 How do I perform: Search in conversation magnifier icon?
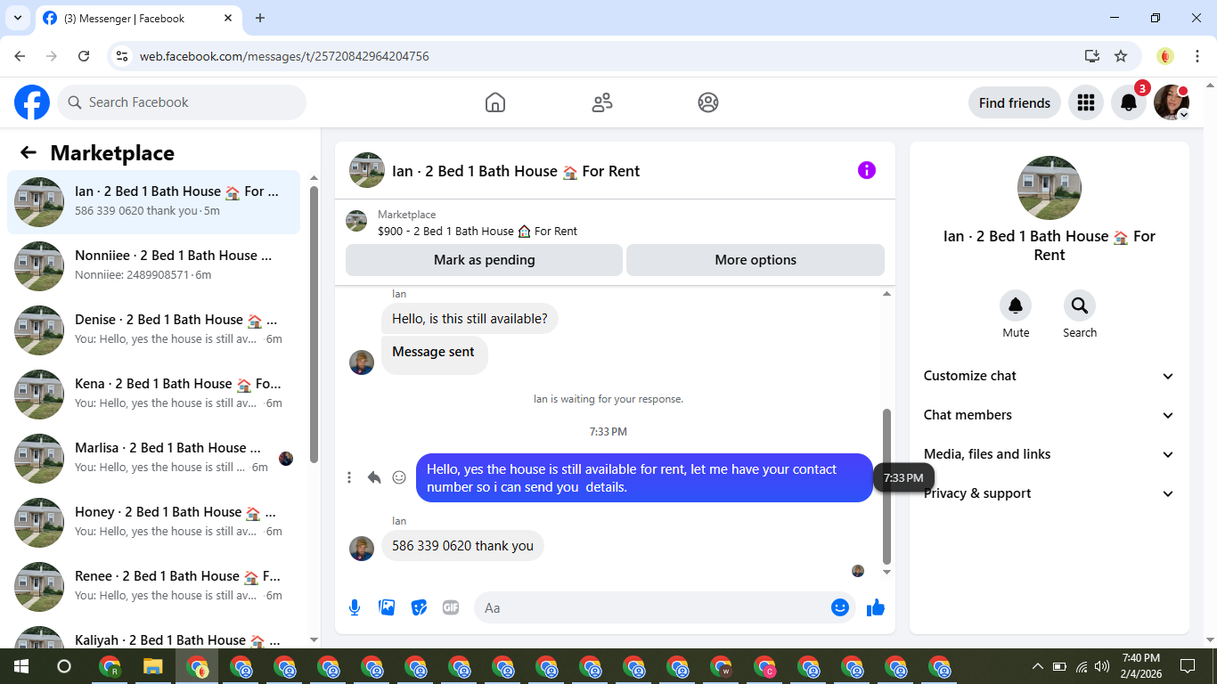(1080, 305)
